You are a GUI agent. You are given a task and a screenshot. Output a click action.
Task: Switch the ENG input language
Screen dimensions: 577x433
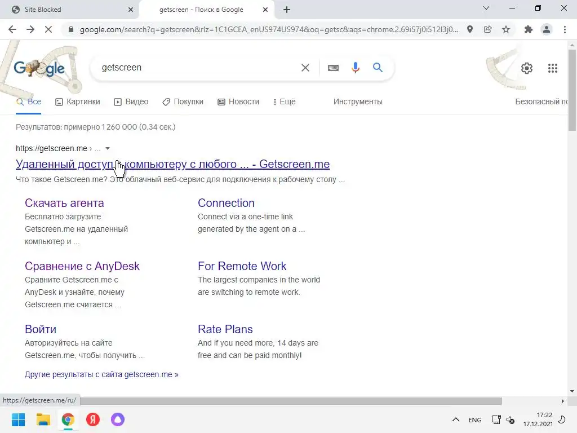point(474,419)
